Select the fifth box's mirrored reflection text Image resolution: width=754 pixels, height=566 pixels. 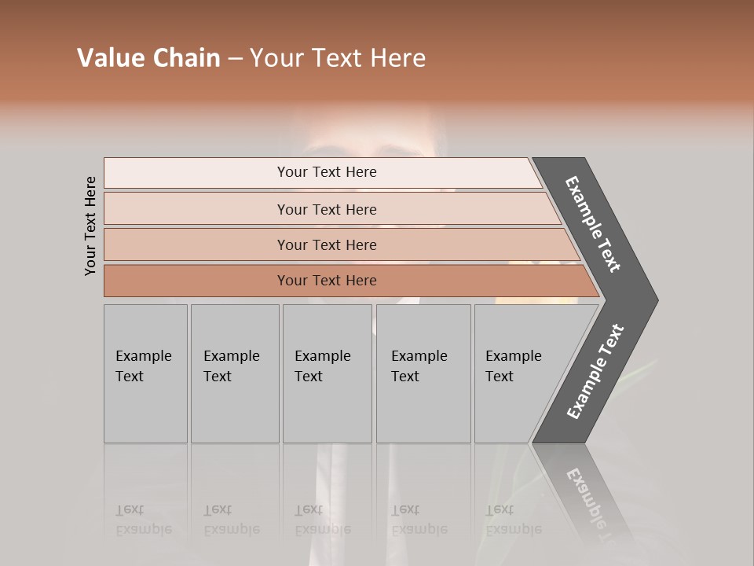[514, 520]
